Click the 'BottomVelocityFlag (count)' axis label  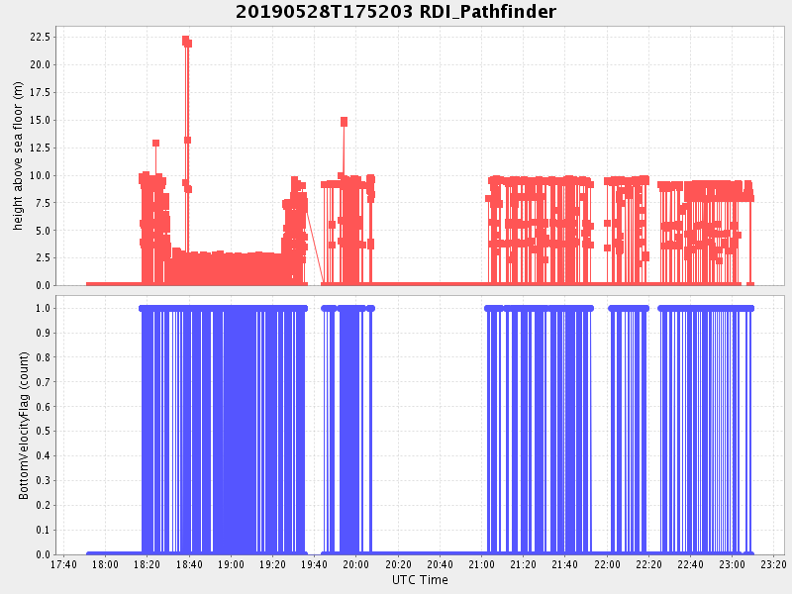point(25,424)
